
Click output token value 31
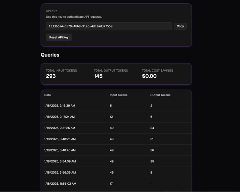click(152, 139)
